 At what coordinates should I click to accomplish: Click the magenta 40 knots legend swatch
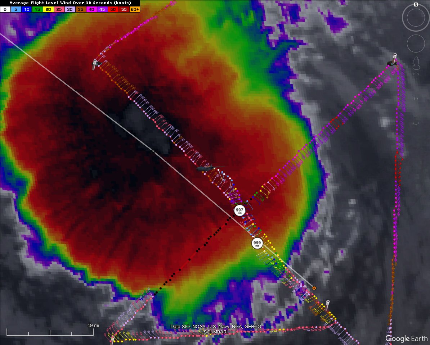tap(91, 9)
